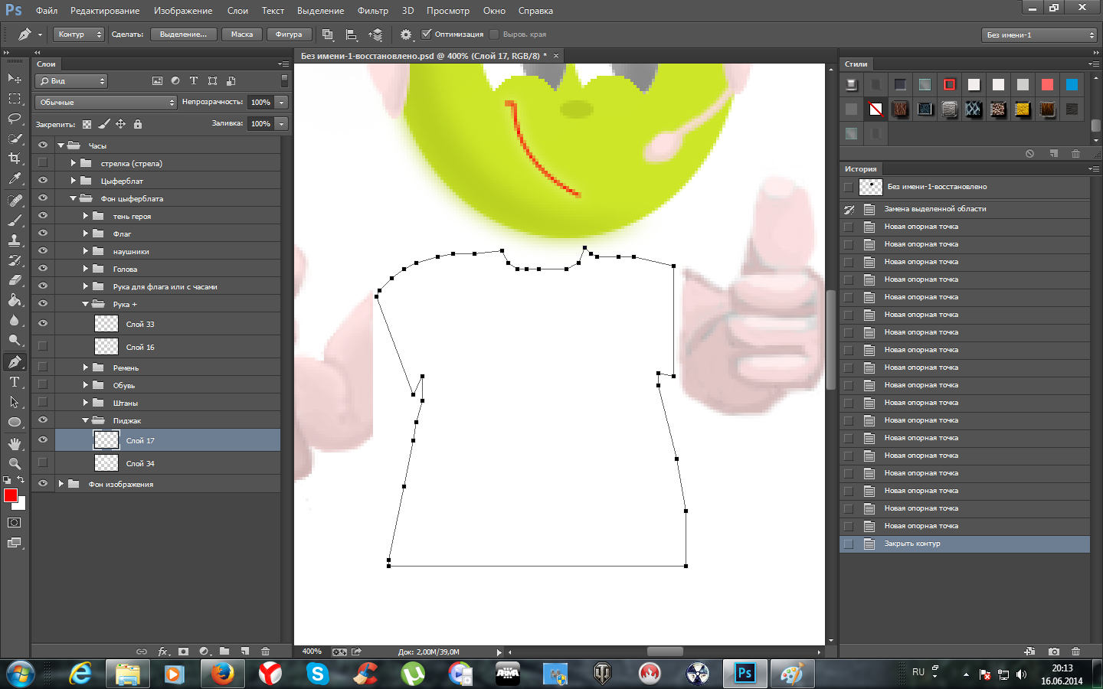Open the Выделение menu

tap(321, 11)
